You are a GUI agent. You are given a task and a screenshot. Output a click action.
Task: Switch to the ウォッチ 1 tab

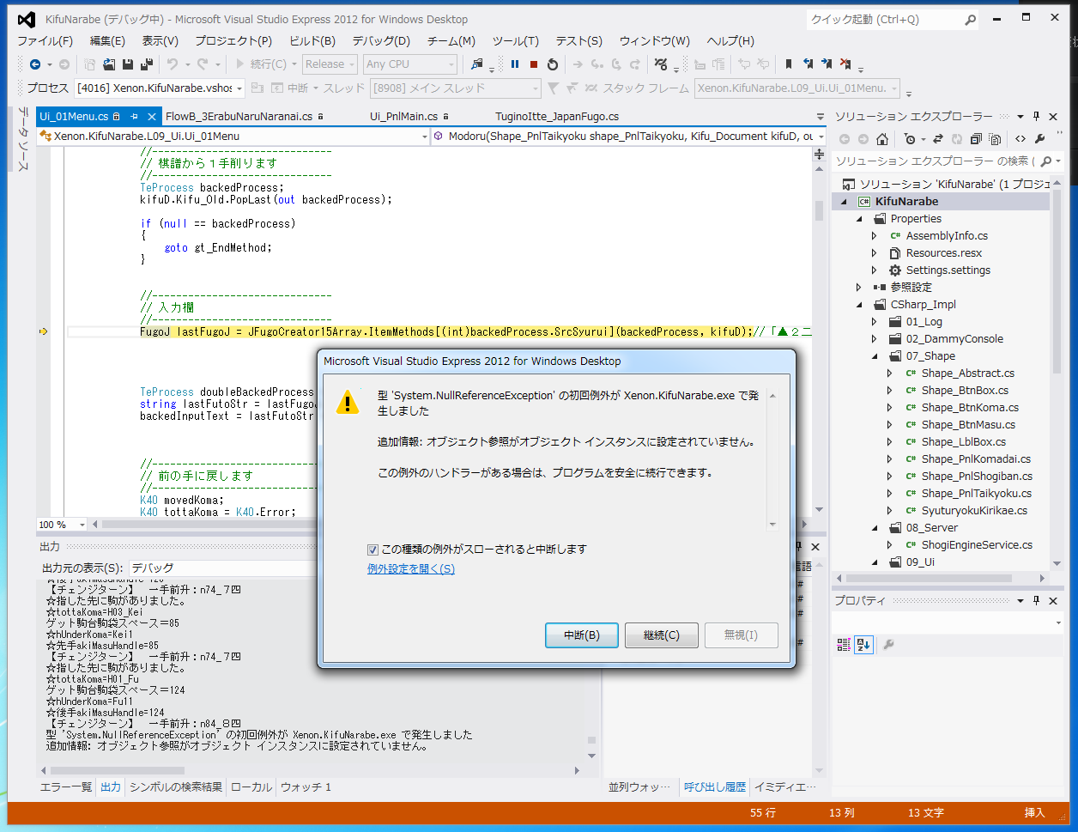click(x=306, y=787)
